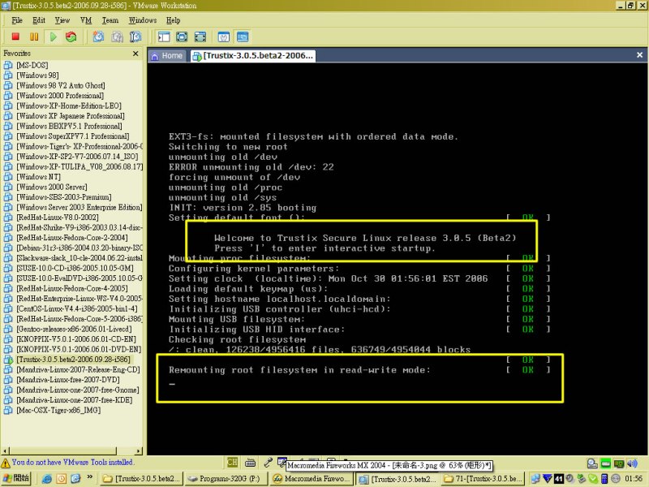The height and width of the screenshot is (487, 649).
Task: Open the View menu
Action: [62, 20]
